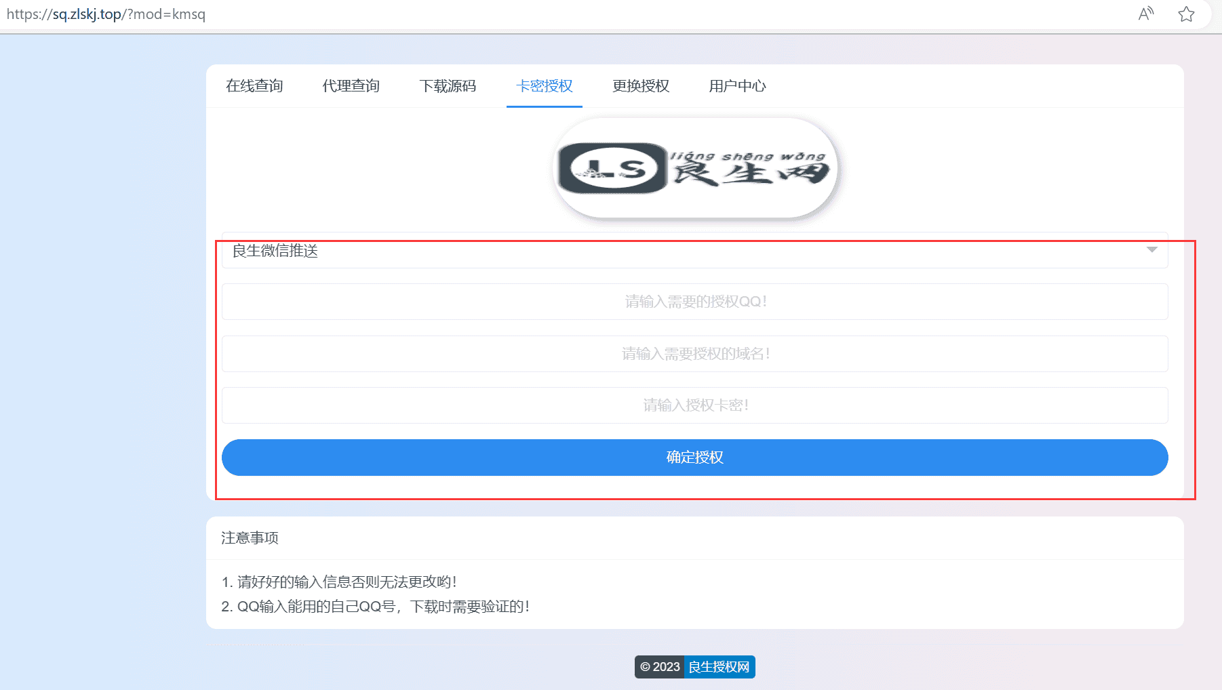1222x690 pixels.
Task: Click the 注意事项 section heading
Action: tap(251, 538)
